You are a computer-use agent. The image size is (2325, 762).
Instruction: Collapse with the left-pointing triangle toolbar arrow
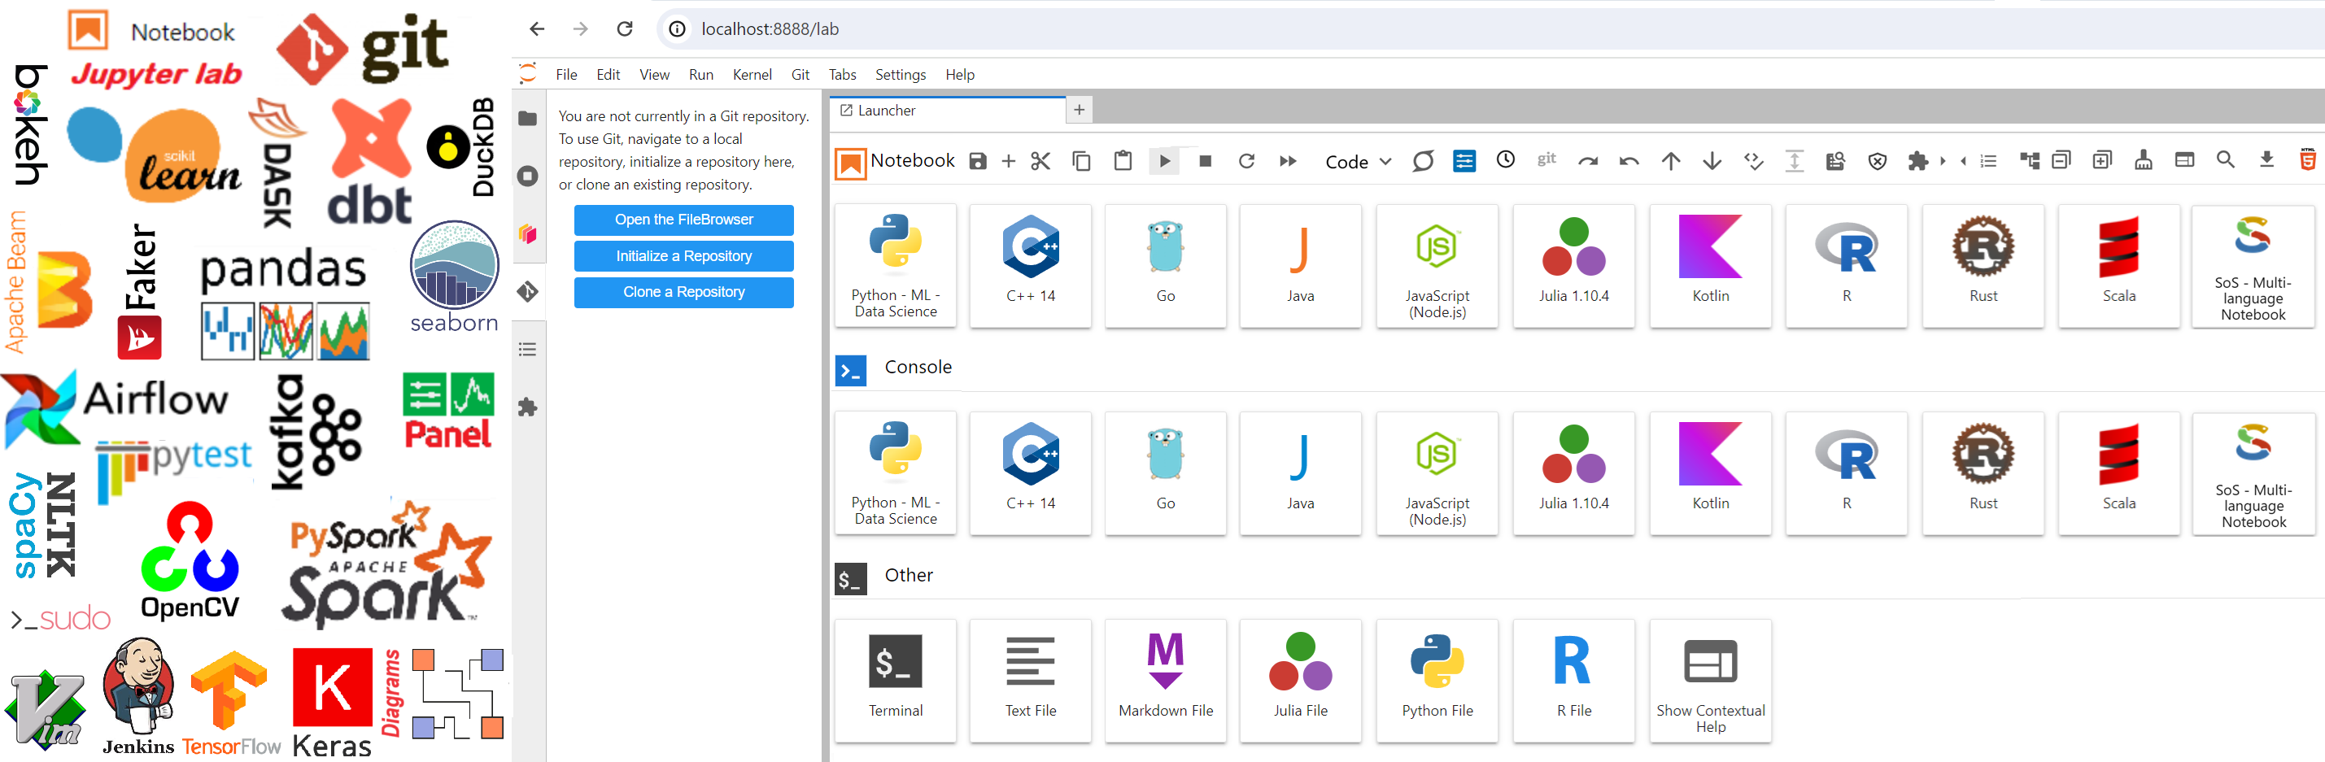[x=1963, y=161]
